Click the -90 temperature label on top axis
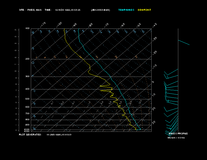The width and height of the screenshot is (207, 160). 75,25
